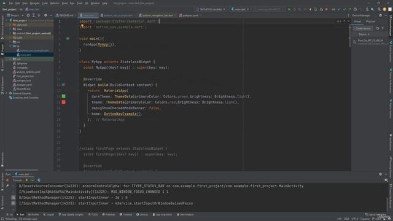
Task: Click Console tab in Run panel
Action: [17, 180]
